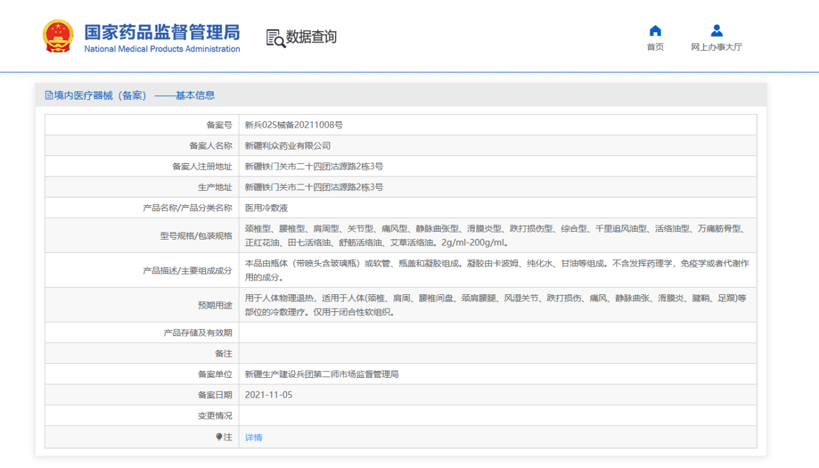Click the 产品名称 value 医用冷敷液
The image size is (819, 468).
coord(266,208)
